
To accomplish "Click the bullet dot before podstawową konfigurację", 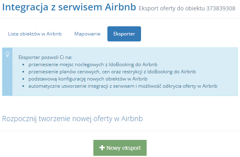I will click(x=23, y=79).
